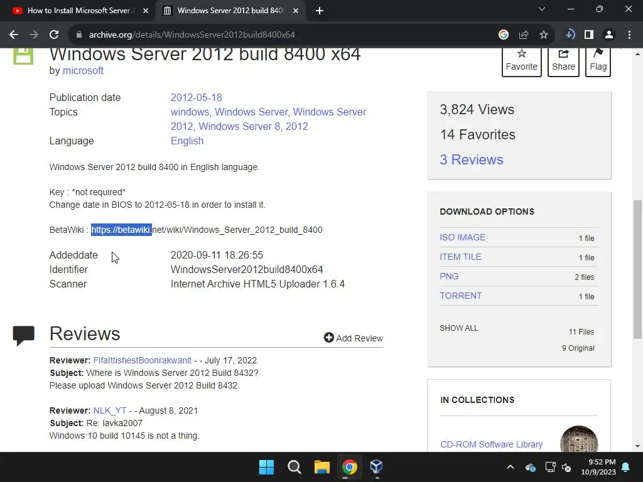Open the tab search chevron
Image resolution: width=643 pixels, height=482 pixels.
pos(542,9)
